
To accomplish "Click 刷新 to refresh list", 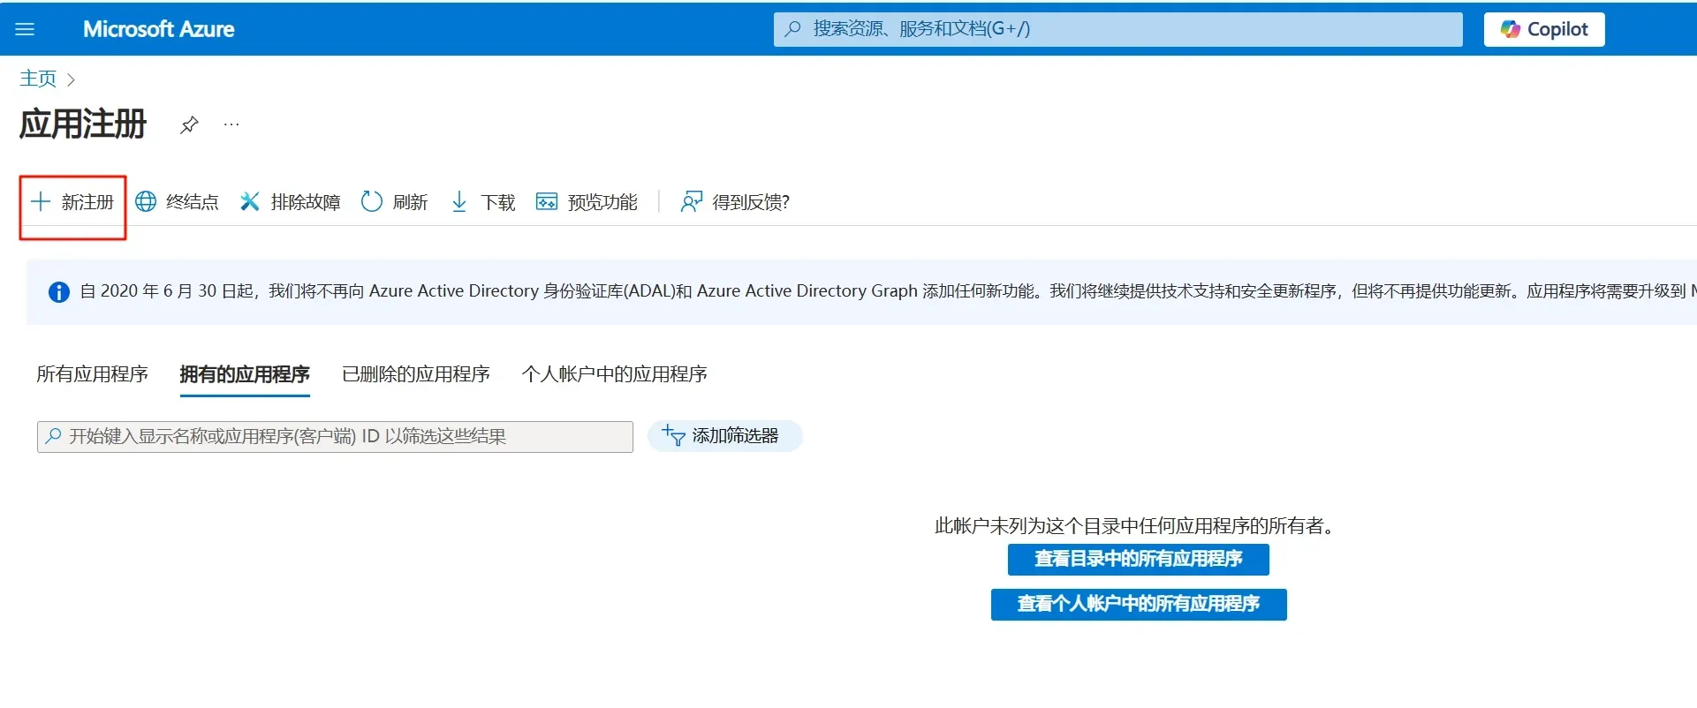I will [x=394, y=202].
